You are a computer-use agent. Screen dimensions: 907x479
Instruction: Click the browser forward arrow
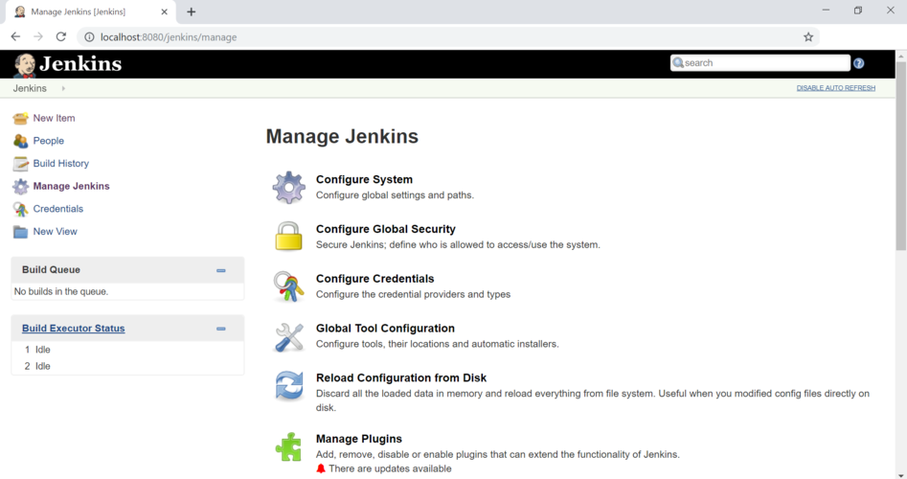38,36
